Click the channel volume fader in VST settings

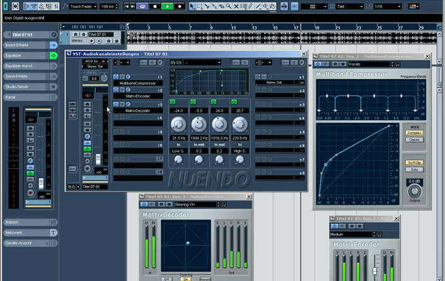(98, 159)
